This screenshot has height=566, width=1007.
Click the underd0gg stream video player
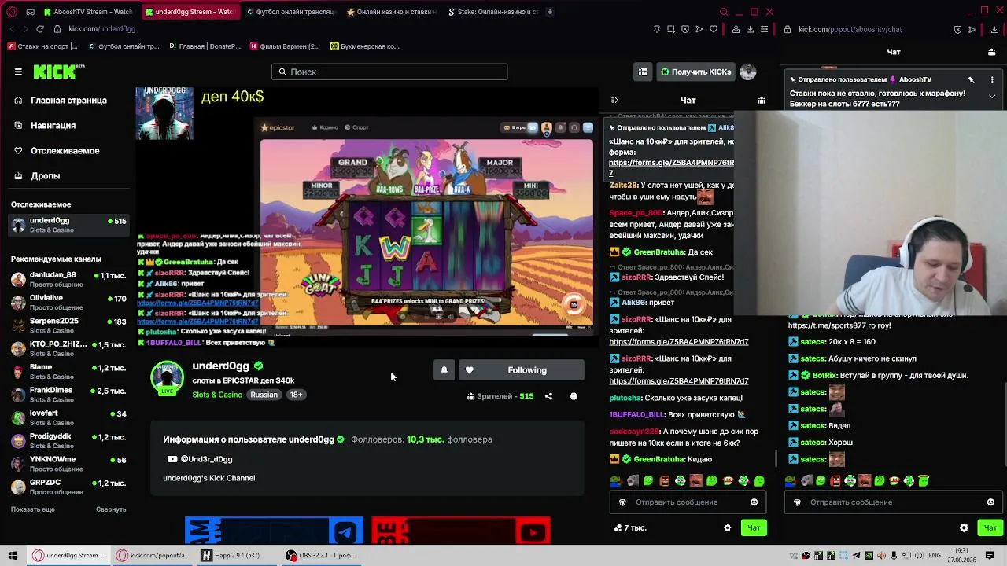point(367,216)
